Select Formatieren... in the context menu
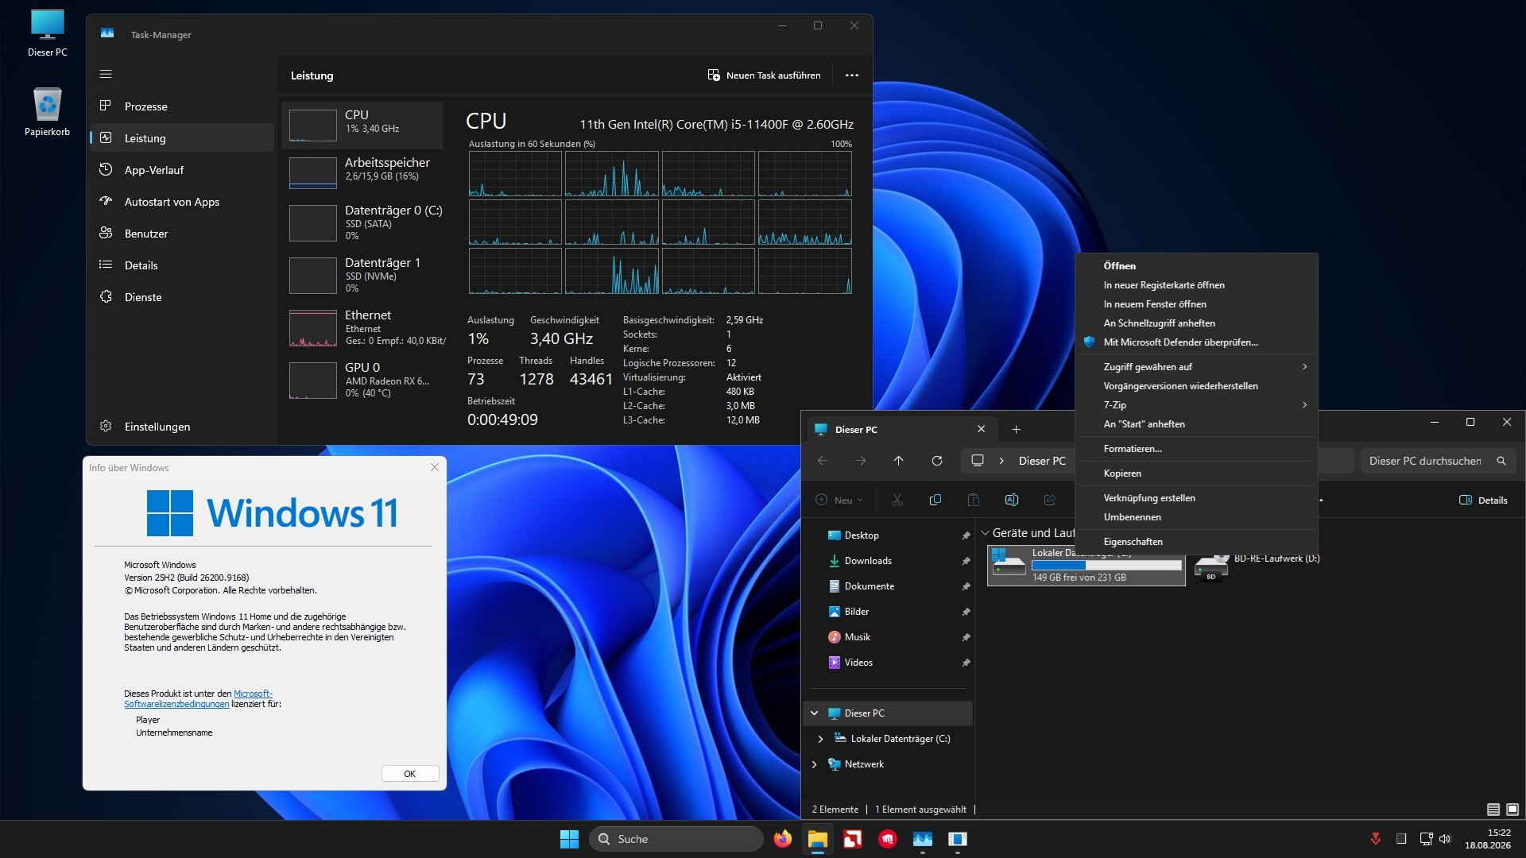The image size is (1526, 858). pos(1196,449)
